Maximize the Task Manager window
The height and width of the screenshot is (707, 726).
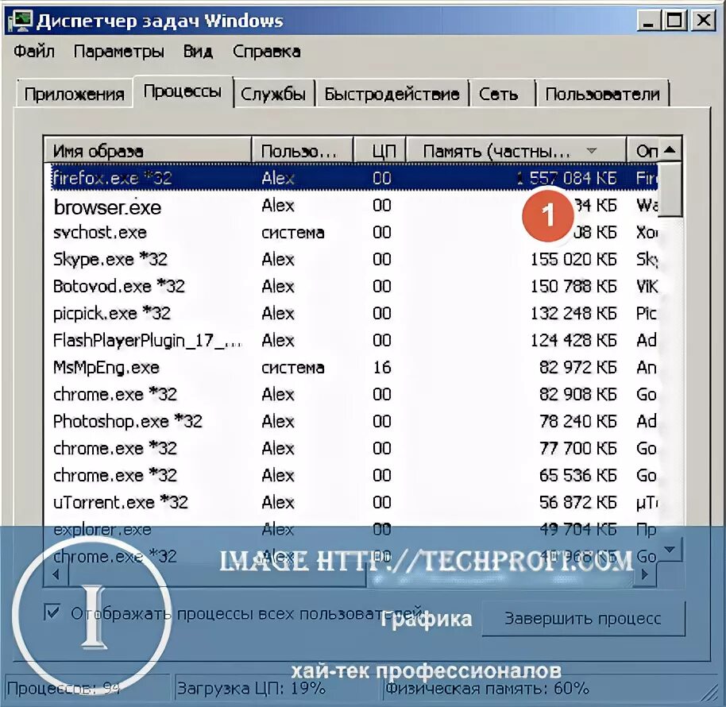tap(674, 21)
